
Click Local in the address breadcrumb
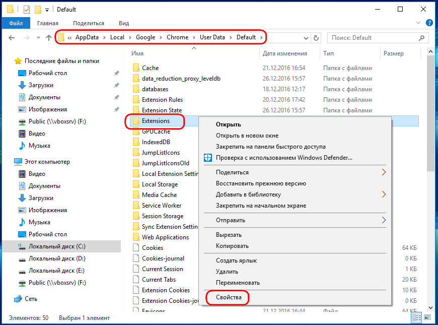click(x=117, y=37)
